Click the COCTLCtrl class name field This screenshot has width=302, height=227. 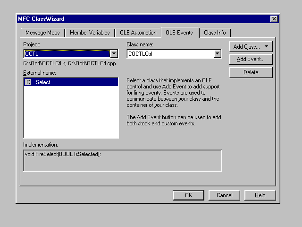[x=170, y=54]
